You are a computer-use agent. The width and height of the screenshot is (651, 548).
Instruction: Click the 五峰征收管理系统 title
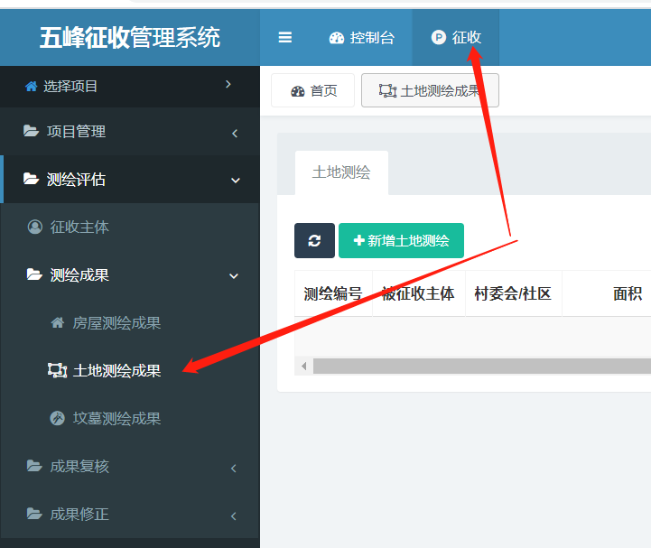click(x=129, y=37)
